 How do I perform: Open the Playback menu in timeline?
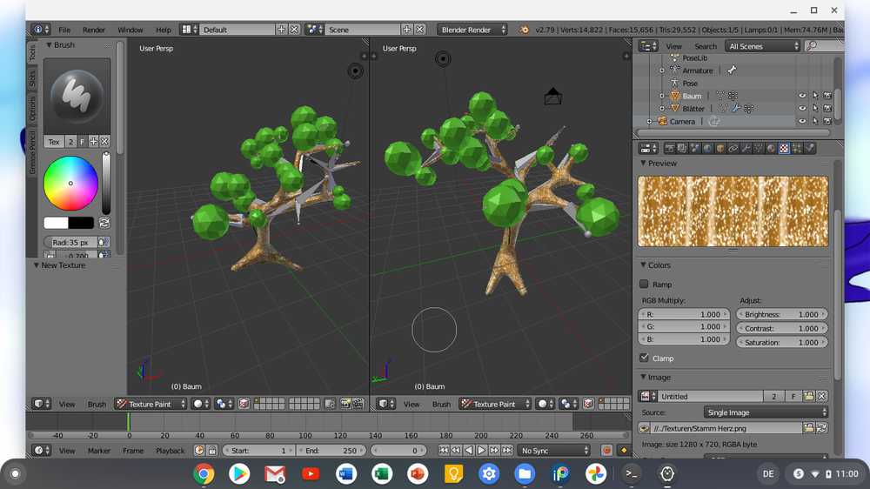pos(170,451)
